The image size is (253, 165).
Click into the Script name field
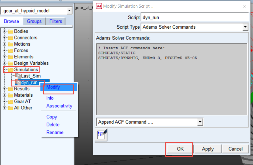(194, 17)
